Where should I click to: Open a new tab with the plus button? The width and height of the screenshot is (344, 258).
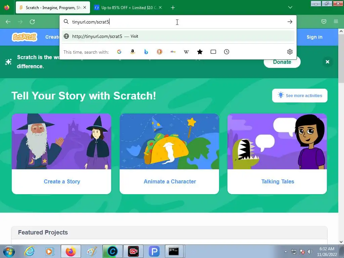tap(173, 8)
